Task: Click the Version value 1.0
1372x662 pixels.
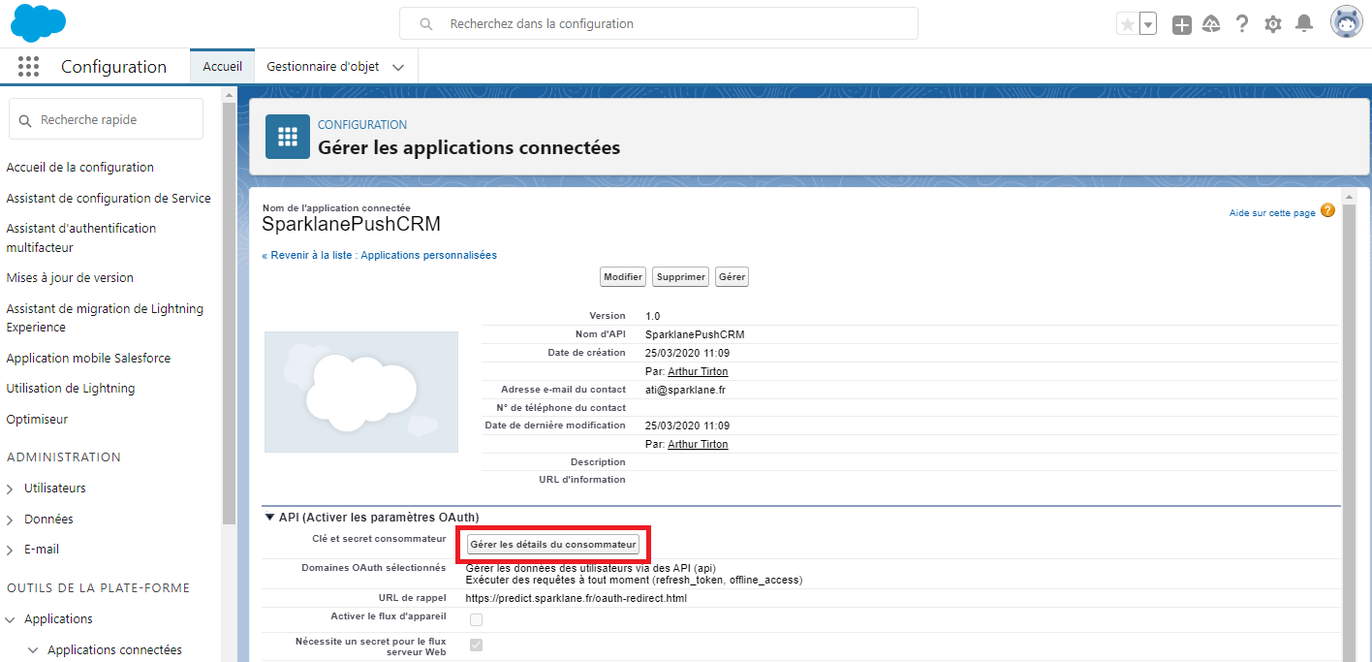Action: [652, 316]
